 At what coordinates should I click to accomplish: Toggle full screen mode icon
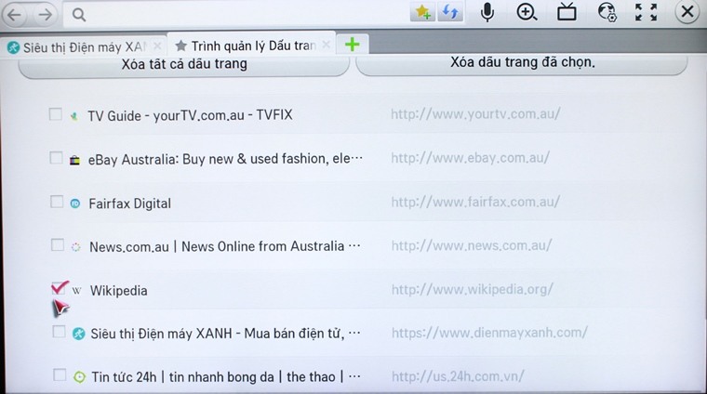647,12
